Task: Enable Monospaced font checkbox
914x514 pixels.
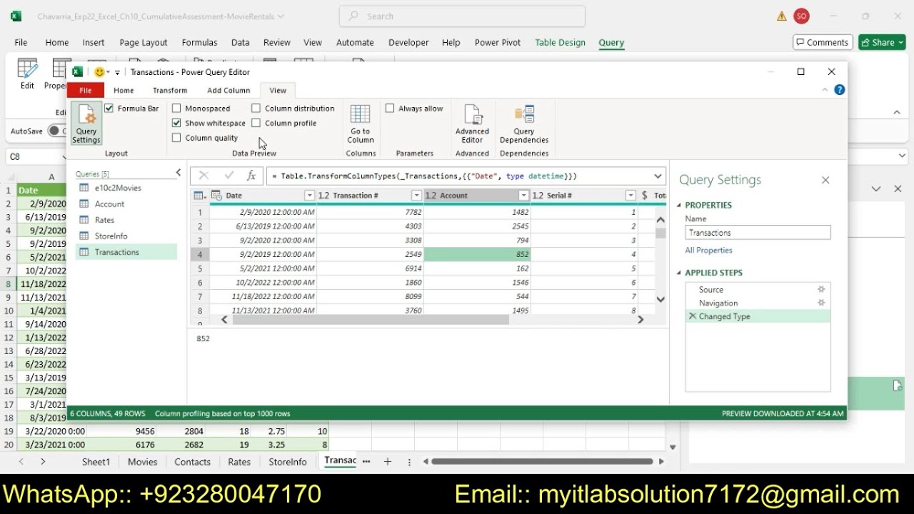Action: tap(176, 109)
